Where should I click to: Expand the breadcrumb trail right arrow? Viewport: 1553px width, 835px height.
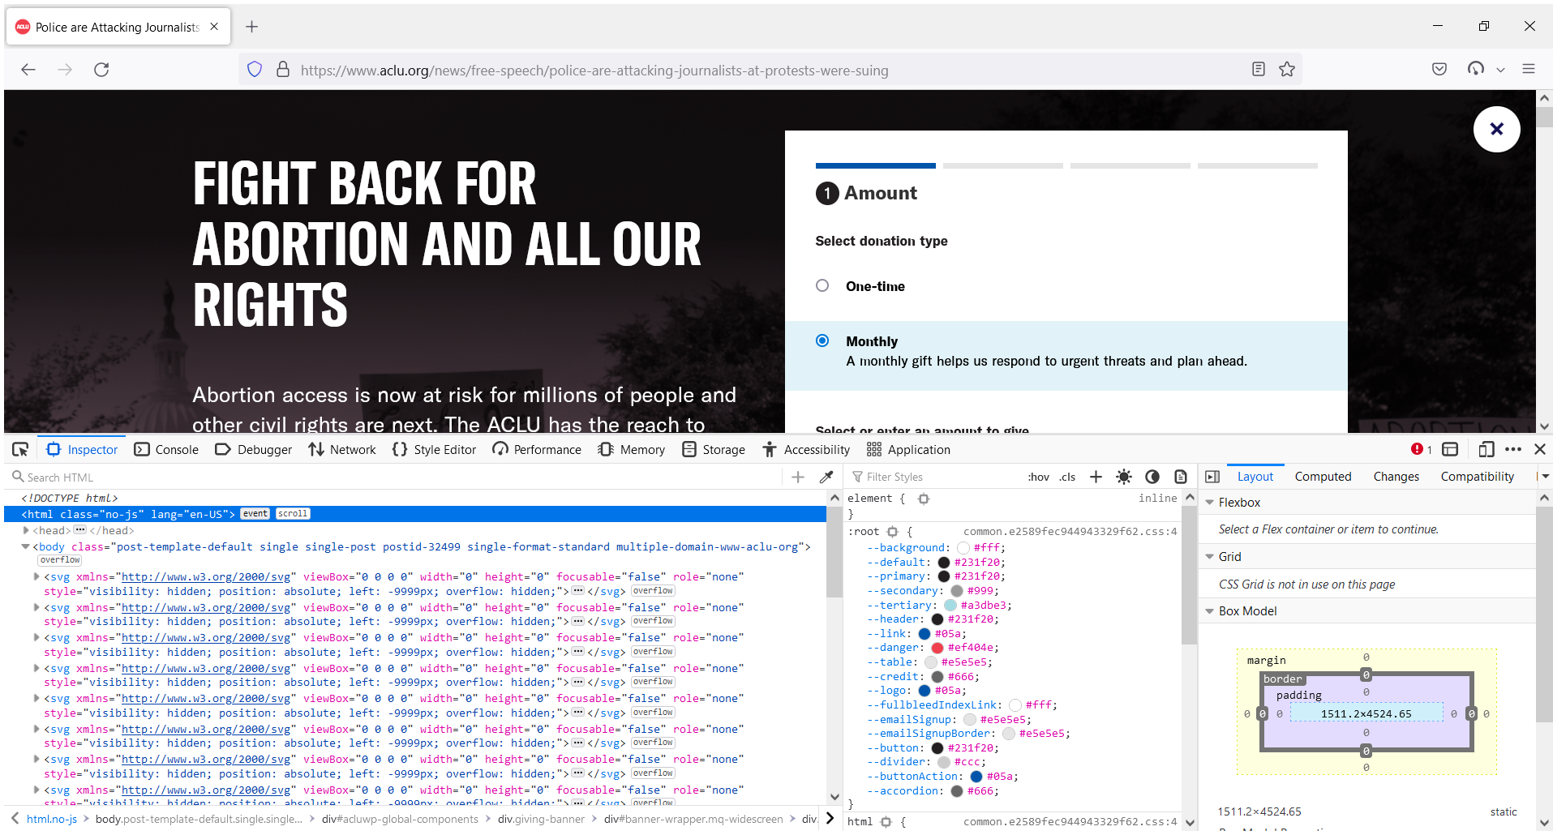pyautogui.click(x=830, y=818)
